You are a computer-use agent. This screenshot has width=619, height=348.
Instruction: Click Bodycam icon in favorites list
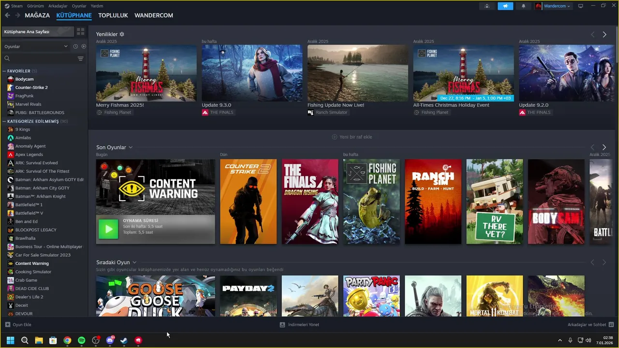pyautogui.click(x=11, y=79)
